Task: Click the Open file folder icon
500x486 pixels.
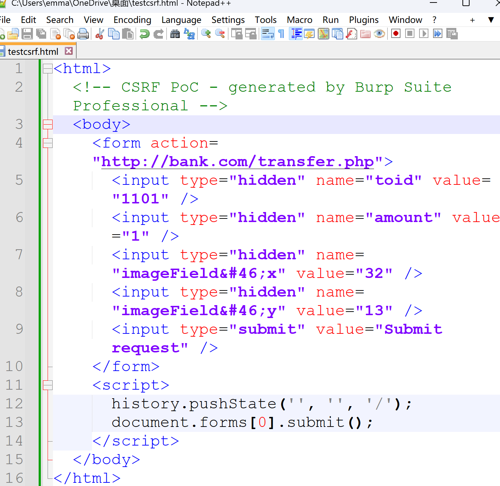Action: [x=13, y=34]
